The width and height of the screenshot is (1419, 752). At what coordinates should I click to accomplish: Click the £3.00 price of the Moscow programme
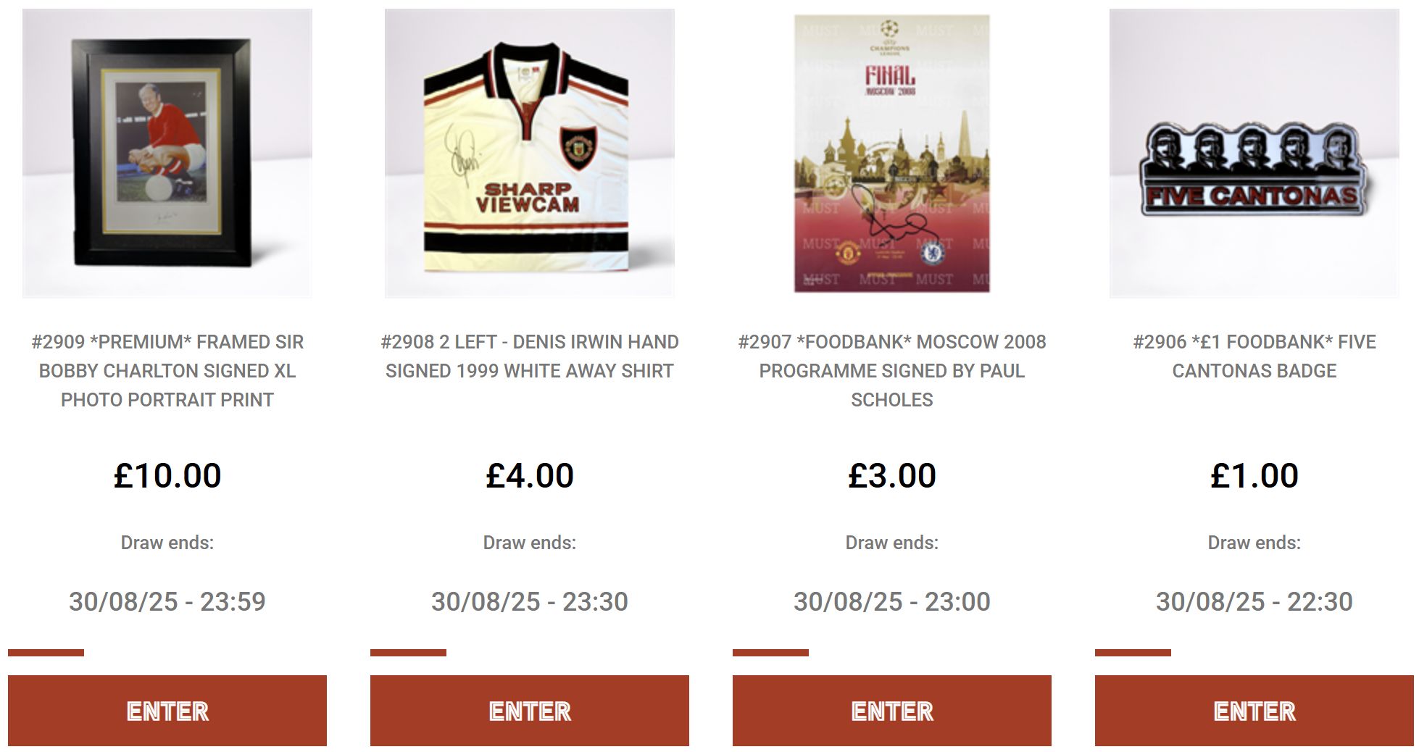(892, 476)
